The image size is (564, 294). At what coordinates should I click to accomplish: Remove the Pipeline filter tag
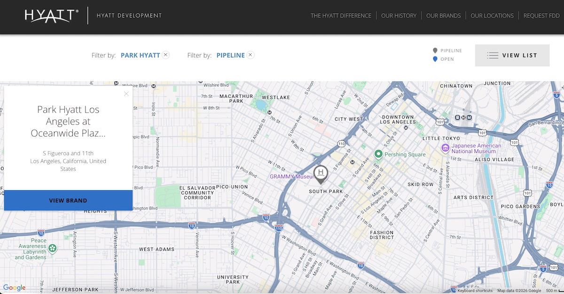[251, 55]
